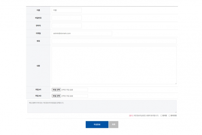Click the 제목 (title) input field
Screen dimensions: 202x135
[114, 41]
